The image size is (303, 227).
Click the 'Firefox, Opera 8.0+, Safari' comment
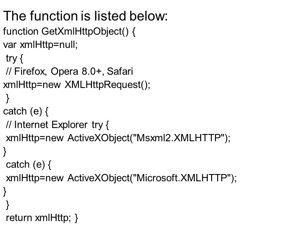[74, 72]
